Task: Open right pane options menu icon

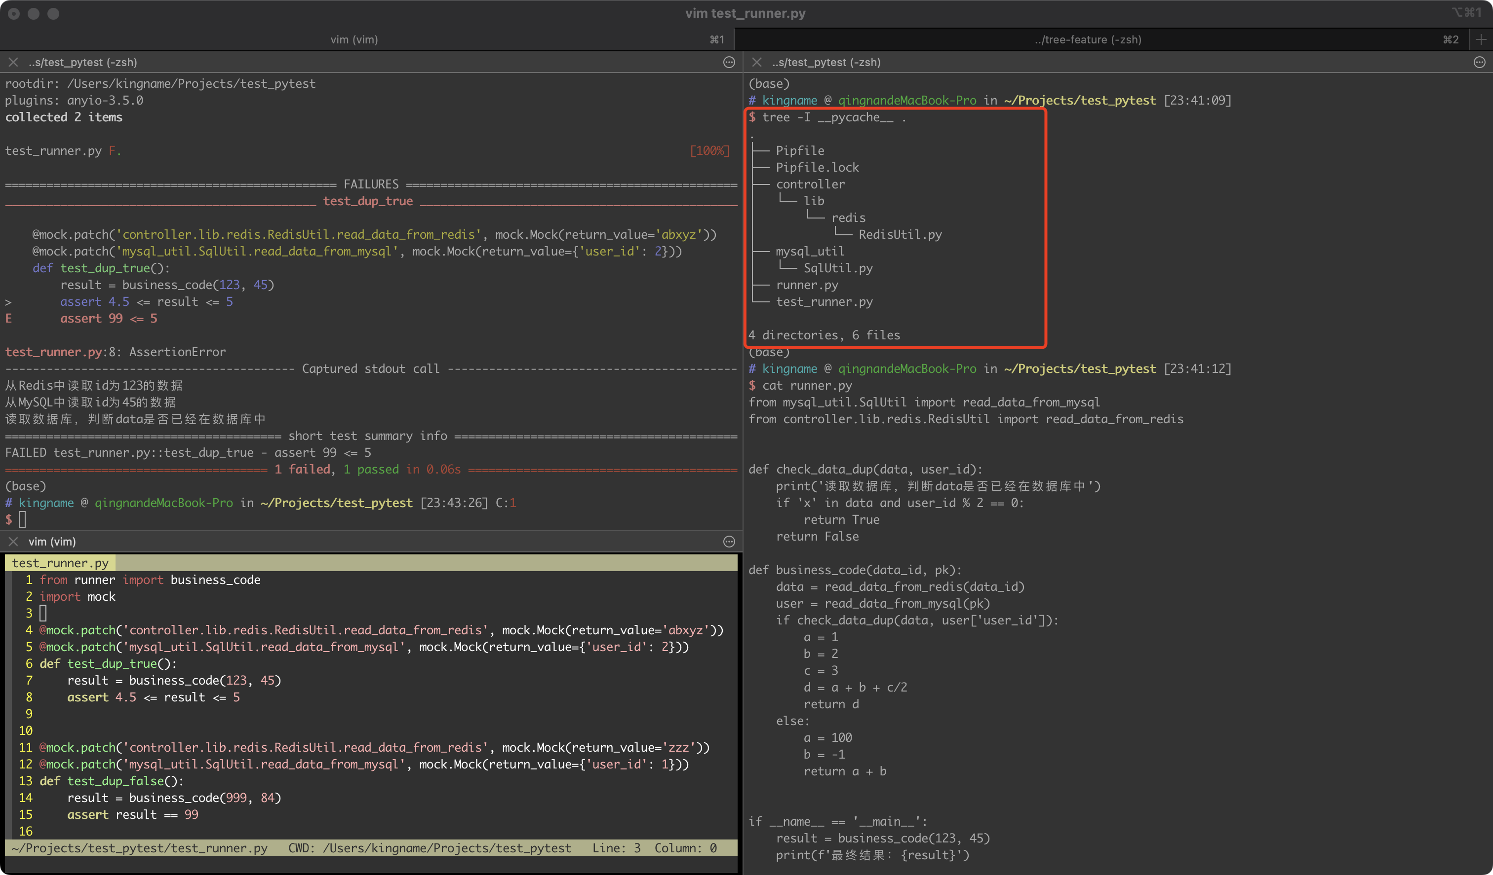Action: [1479, 62]
